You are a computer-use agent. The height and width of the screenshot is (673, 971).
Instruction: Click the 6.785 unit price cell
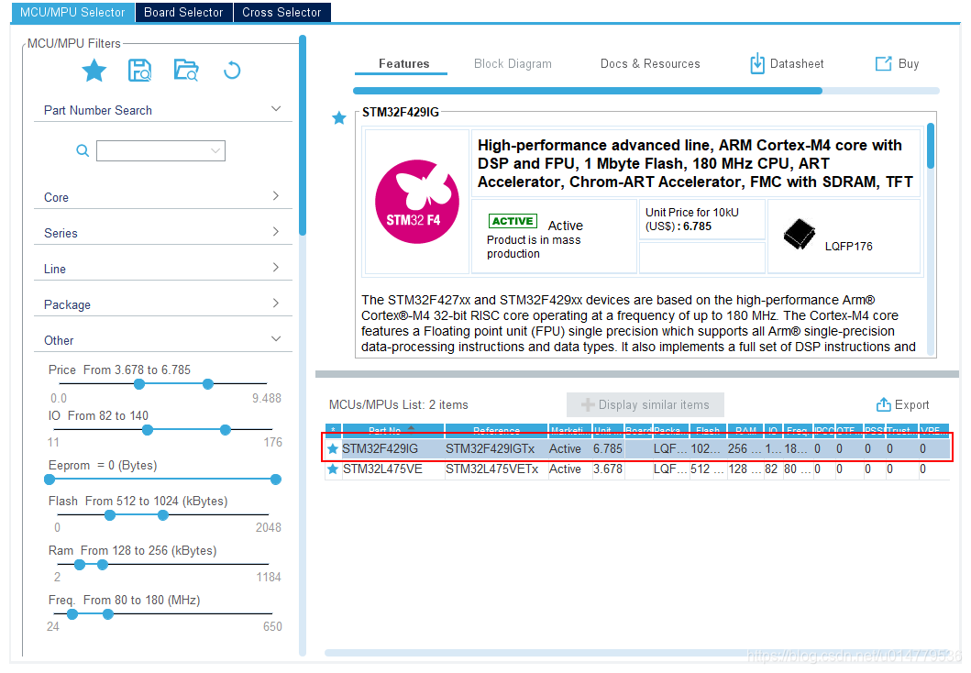608,449
